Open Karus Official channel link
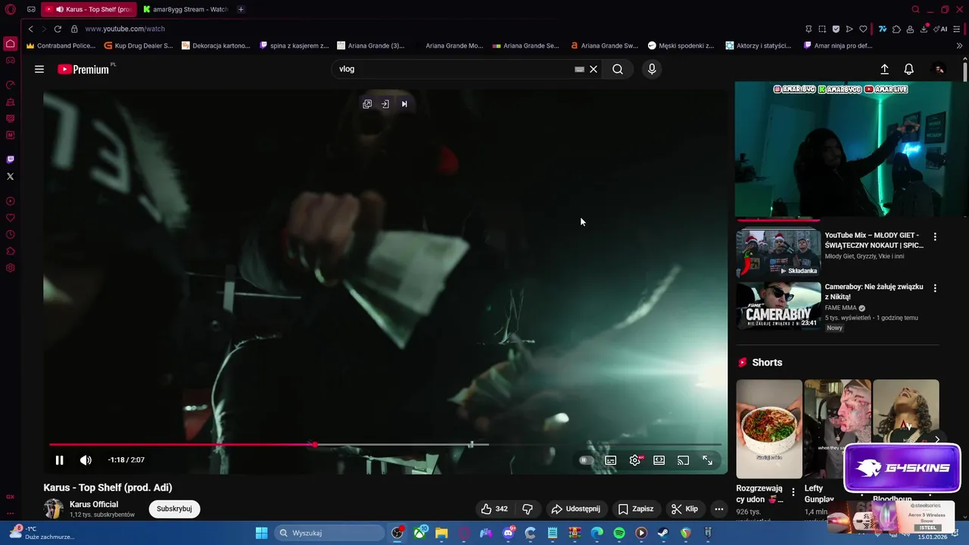 pos(94,504)
